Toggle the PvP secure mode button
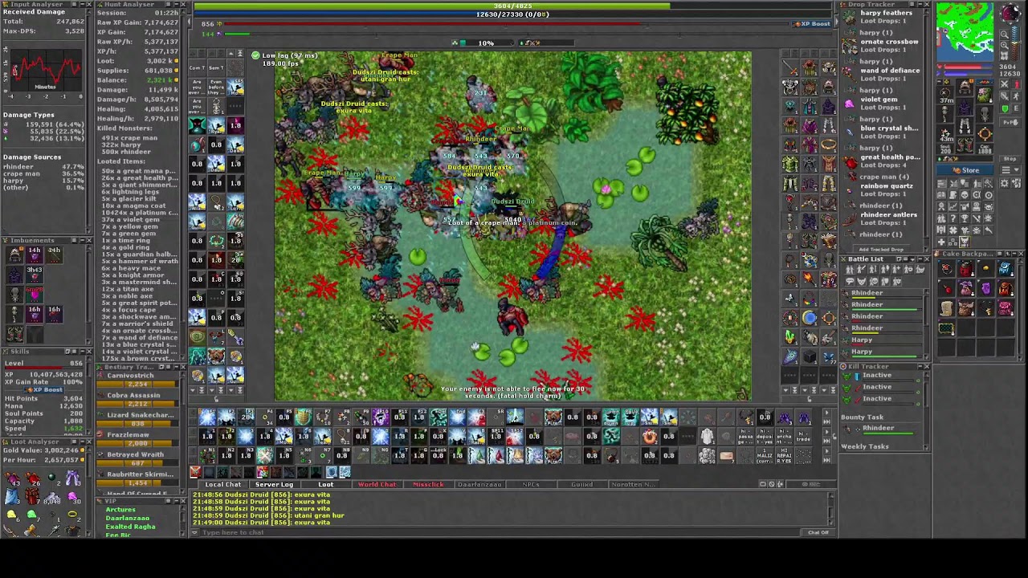The height and width of the screenshot is (578, 1028). (1010, 122)
